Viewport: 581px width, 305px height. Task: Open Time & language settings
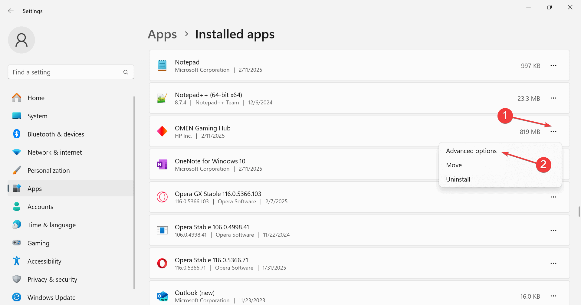point(71,225)
